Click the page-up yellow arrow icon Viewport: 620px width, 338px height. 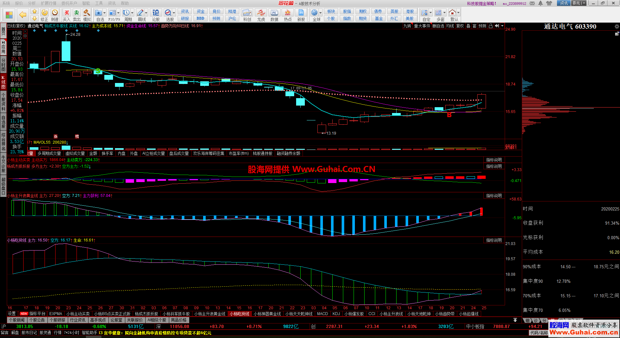pos(35,12)
